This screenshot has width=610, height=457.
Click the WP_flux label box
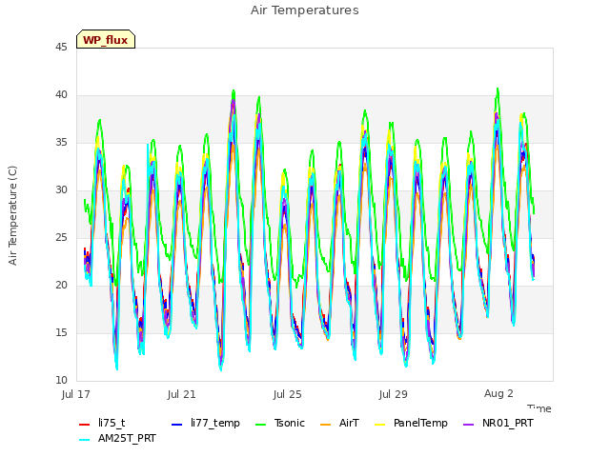[106, 39]
